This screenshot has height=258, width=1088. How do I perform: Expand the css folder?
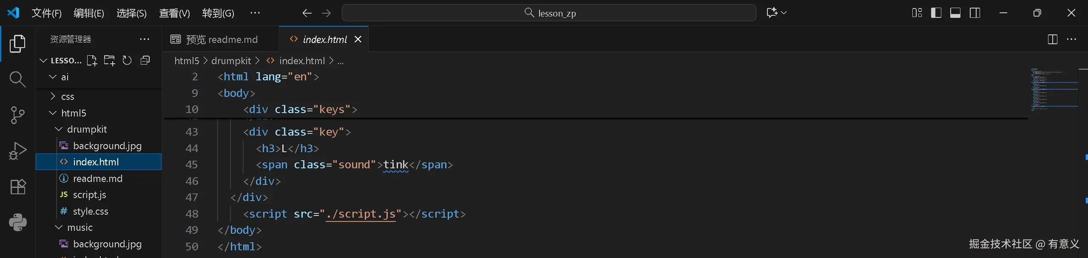pyautogui.click(x=68, y=96)
